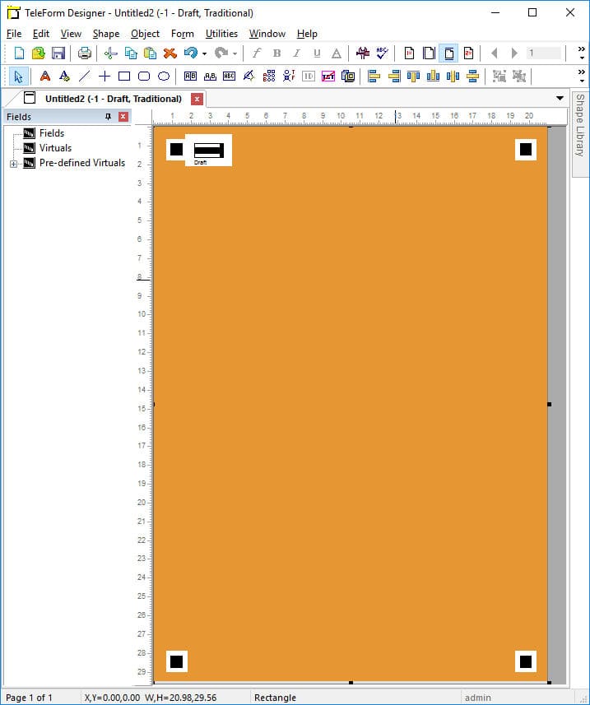Viewport: 590px width, 705px height.
Task: Select the pointer arrow tool
Action: coord(18,76)
